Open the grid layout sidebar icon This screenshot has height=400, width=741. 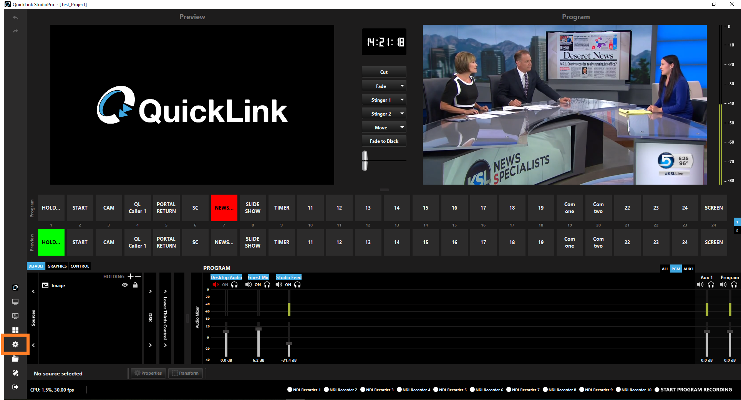tap(15, 330)
